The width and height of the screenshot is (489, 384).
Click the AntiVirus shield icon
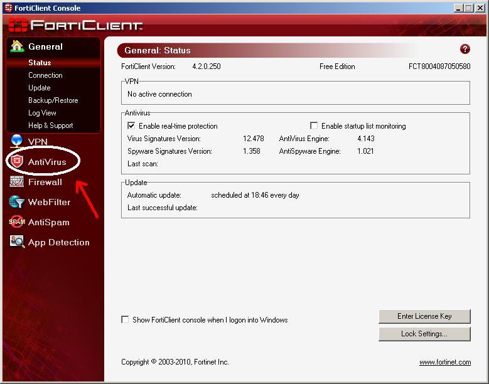17,162
